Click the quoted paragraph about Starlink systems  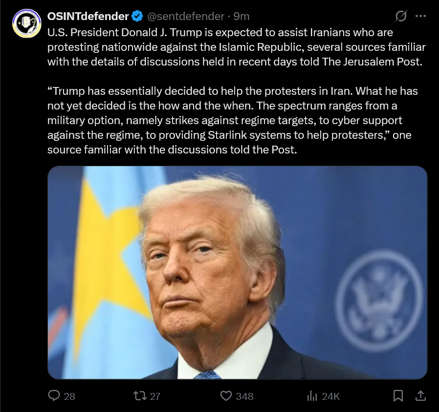pos(232,120)
